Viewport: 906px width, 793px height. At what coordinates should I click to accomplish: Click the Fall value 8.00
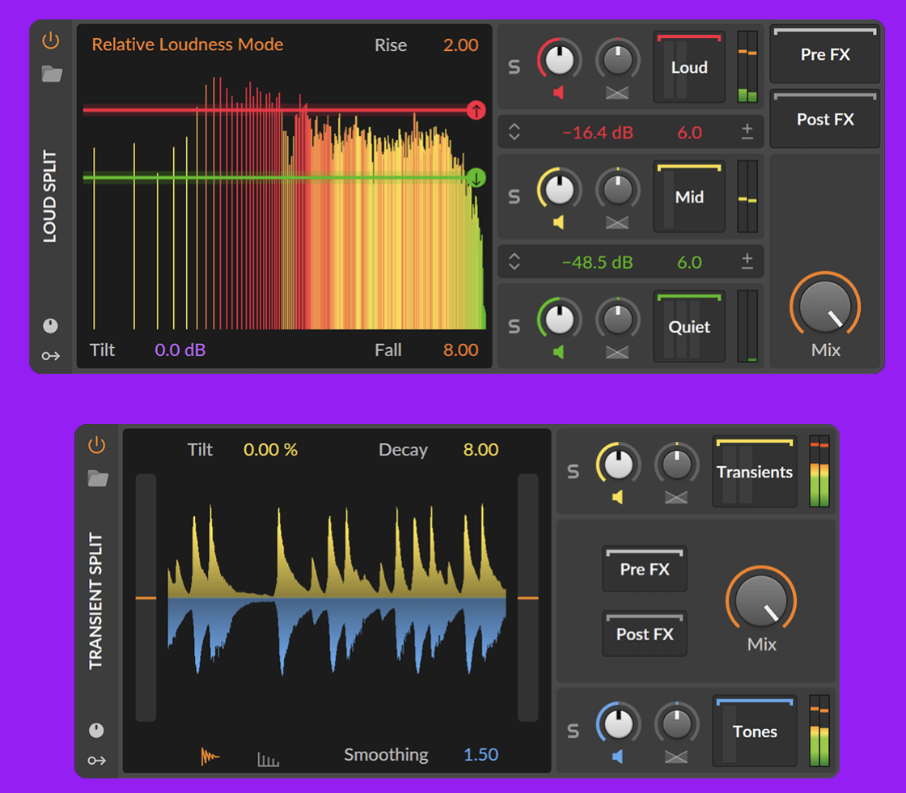click(x=460, y=350)
